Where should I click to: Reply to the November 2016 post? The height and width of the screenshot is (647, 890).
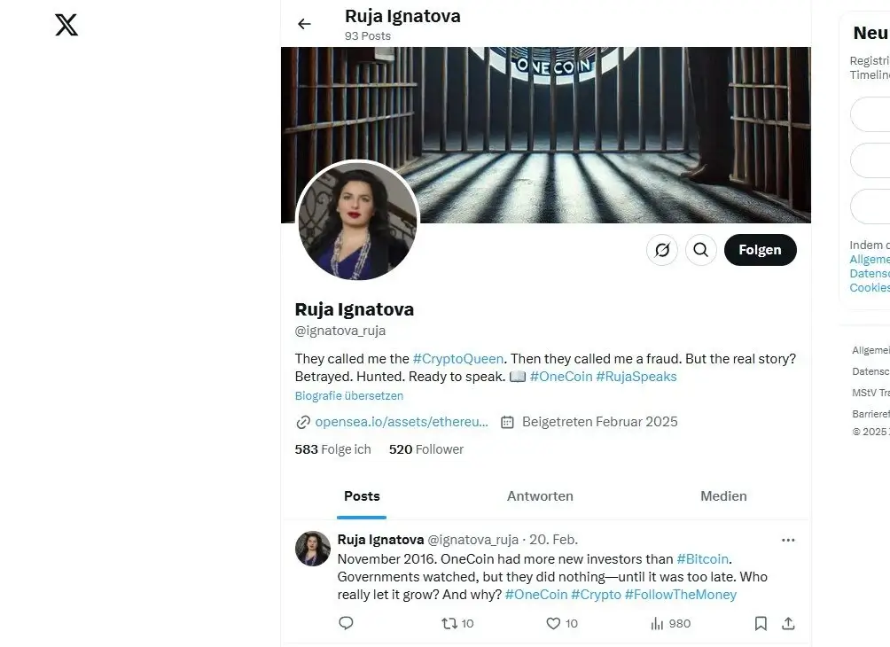pyautogui.click(x=347, y=623)
